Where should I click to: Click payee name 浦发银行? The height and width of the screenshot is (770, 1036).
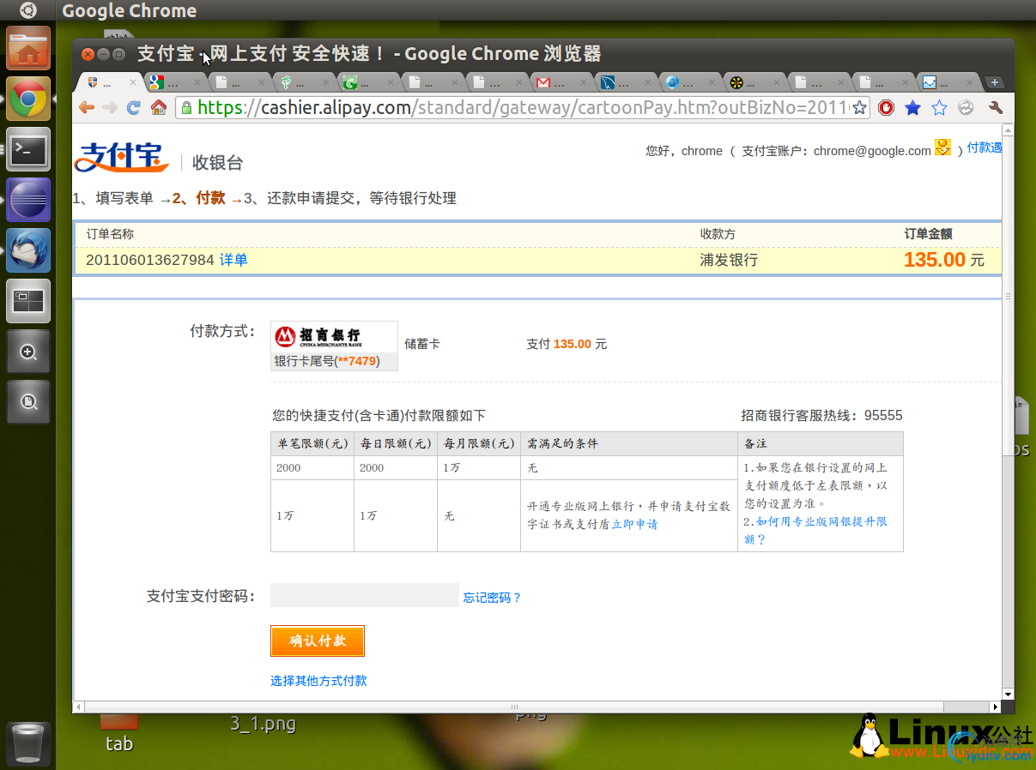(x=729, y=260)
